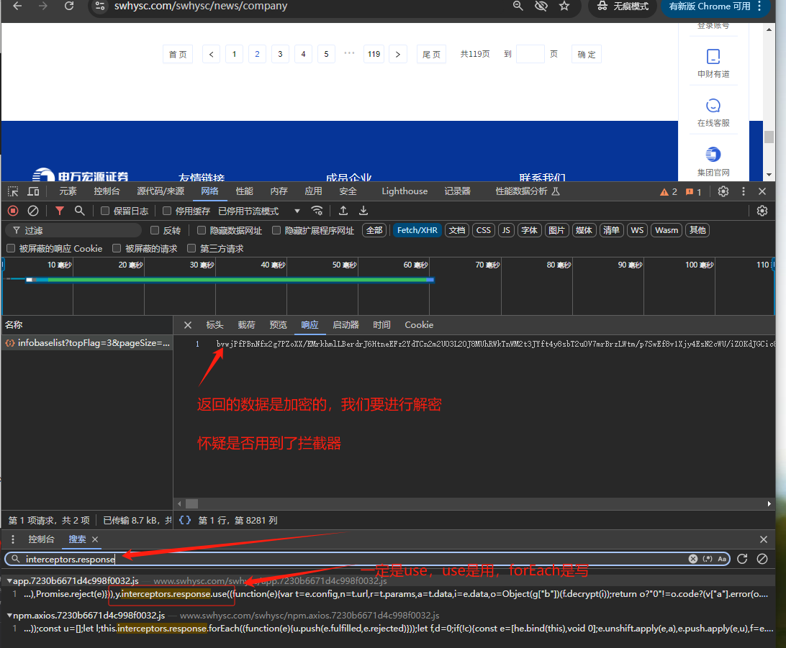Open the 标头 request tab
Screen dimensions: 786x648
214,325
